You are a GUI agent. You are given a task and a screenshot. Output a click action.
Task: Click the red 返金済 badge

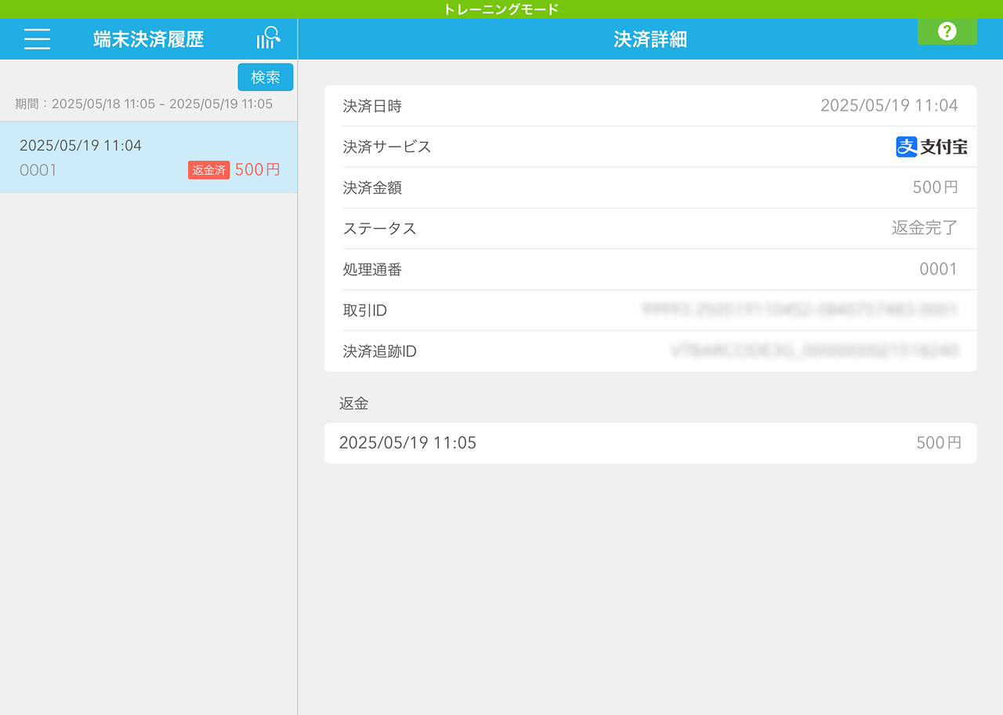(x=208, y=170)
